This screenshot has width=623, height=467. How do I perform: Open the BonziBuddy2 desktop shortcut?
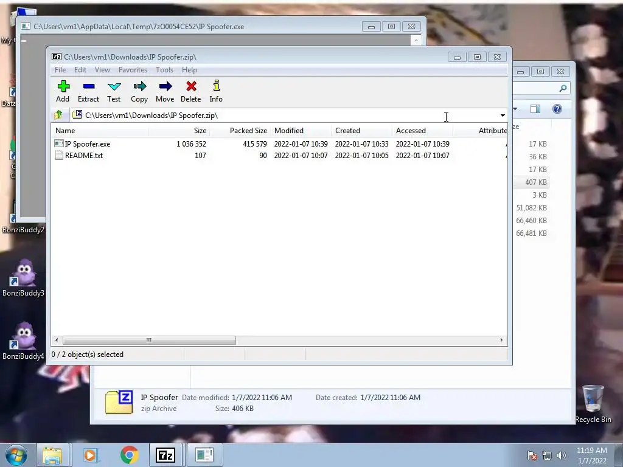tap(23, 229)
